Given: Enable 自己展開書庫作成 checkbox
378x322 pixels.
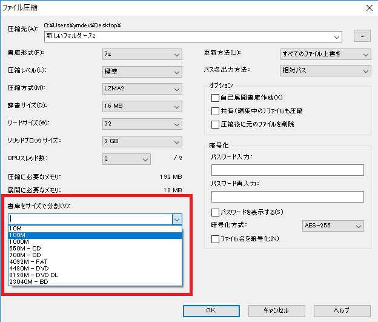Looking at the screenshot, I should click(215, 98).
